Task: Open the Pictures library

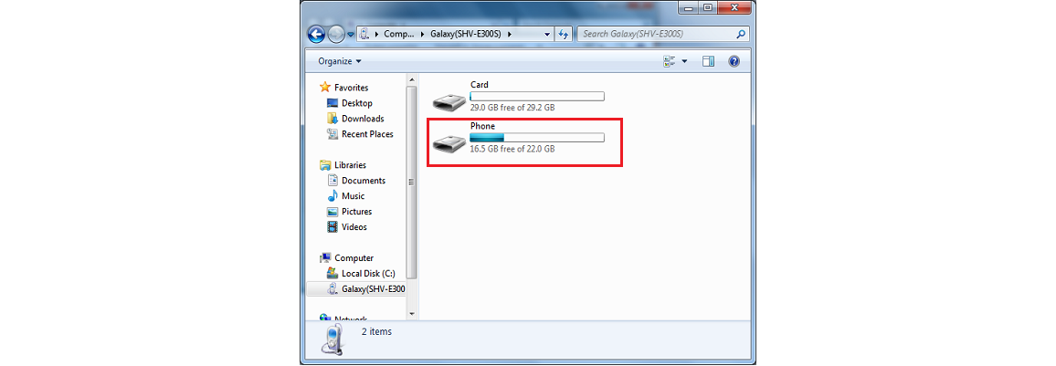Action: (x=357, y=211)
